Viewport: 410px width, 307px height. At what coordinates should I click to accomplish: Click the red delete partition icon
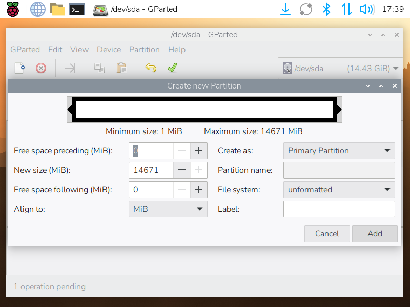pyautogui.click(x=41, y=68)
